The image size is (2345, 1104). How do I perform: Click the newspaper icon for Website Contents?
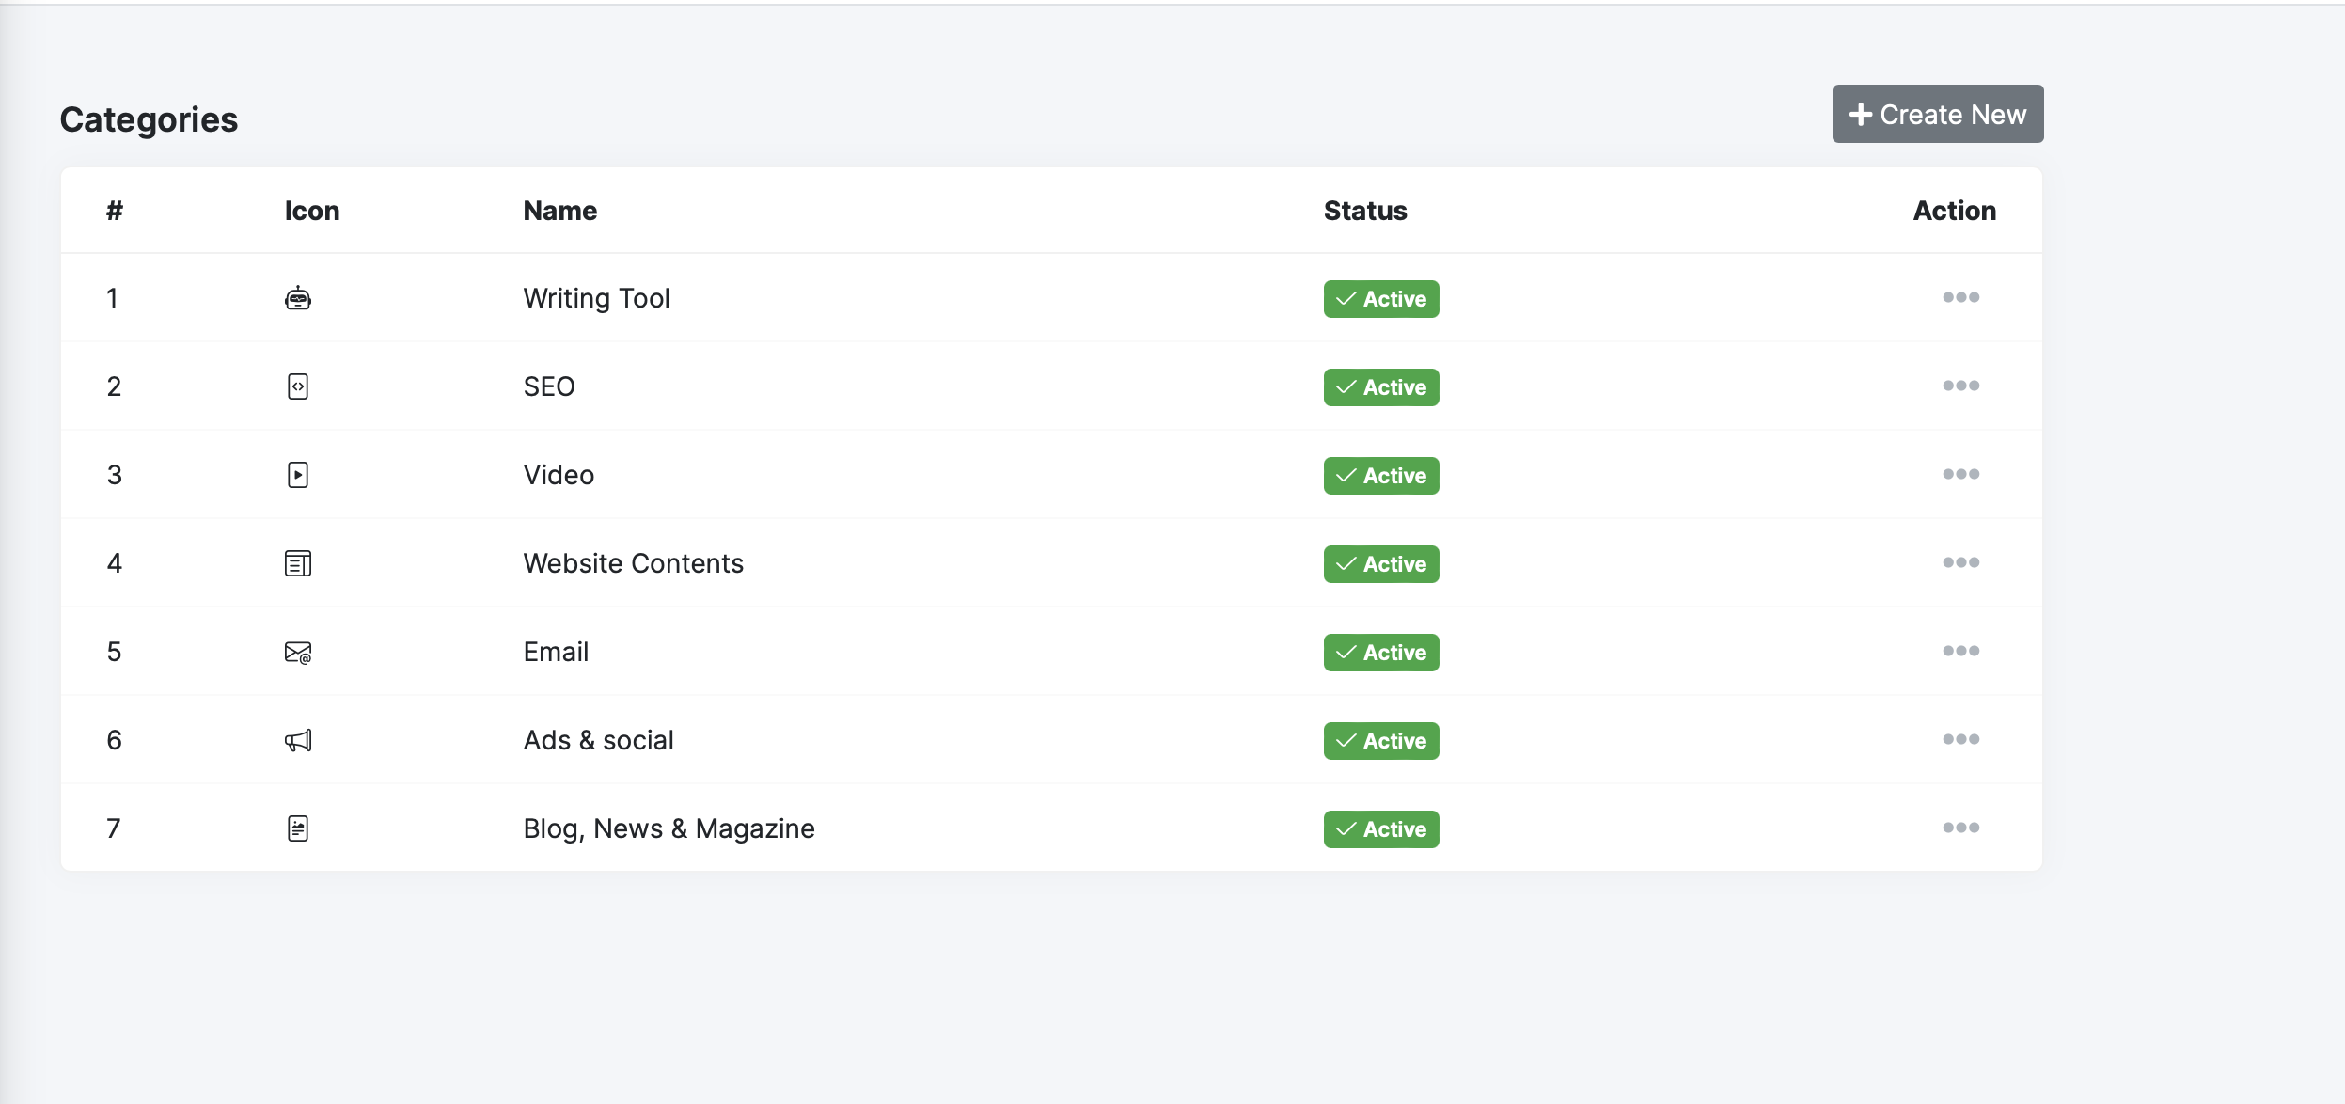(298, 563)
